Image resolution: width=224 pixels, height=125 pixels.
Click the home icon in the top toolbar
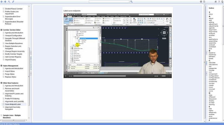pos(216,2)
